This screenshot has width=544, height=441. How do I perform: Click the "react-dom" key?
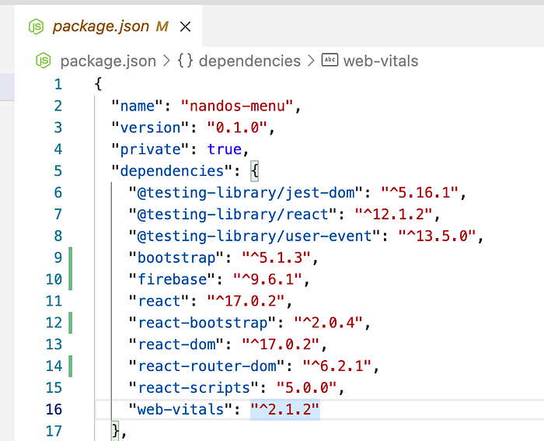176,345
